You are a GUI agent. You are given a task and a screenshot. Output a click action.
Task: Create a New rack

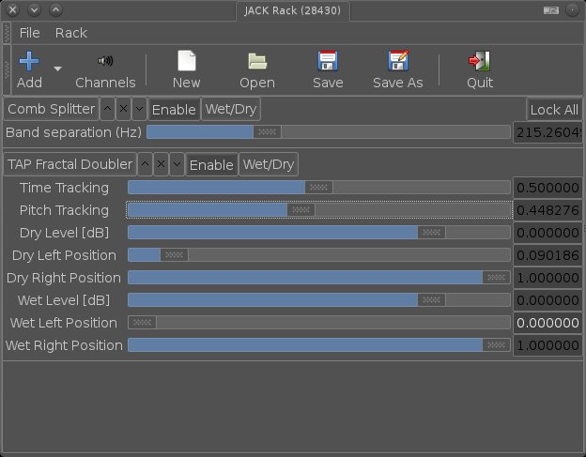[x=186, y=63]
